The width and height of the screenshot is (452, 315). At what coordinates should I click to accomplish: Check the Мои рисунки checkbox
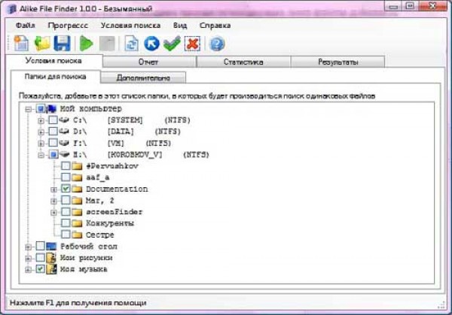pyautogui.click(x=41, y=258)
